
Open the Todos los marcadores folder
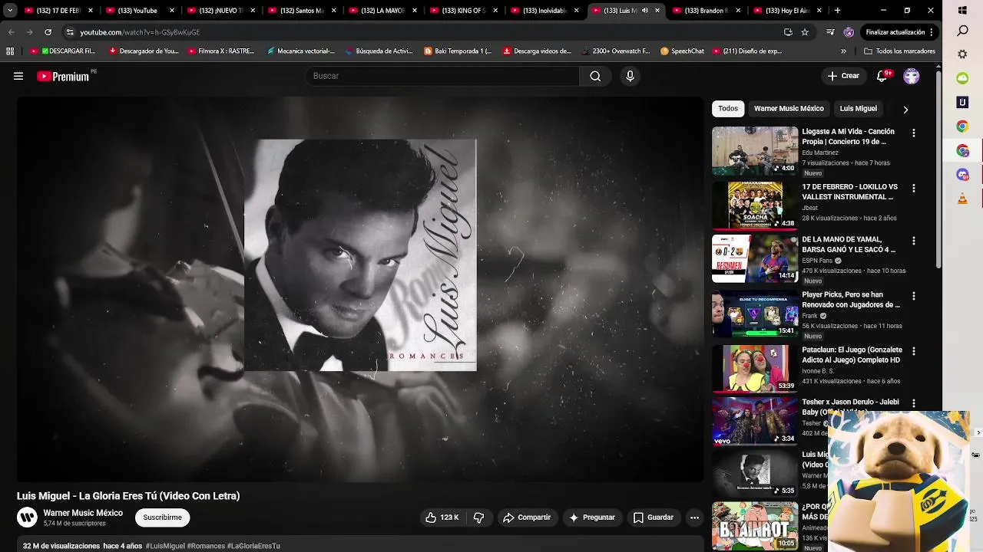click(899, 51)
